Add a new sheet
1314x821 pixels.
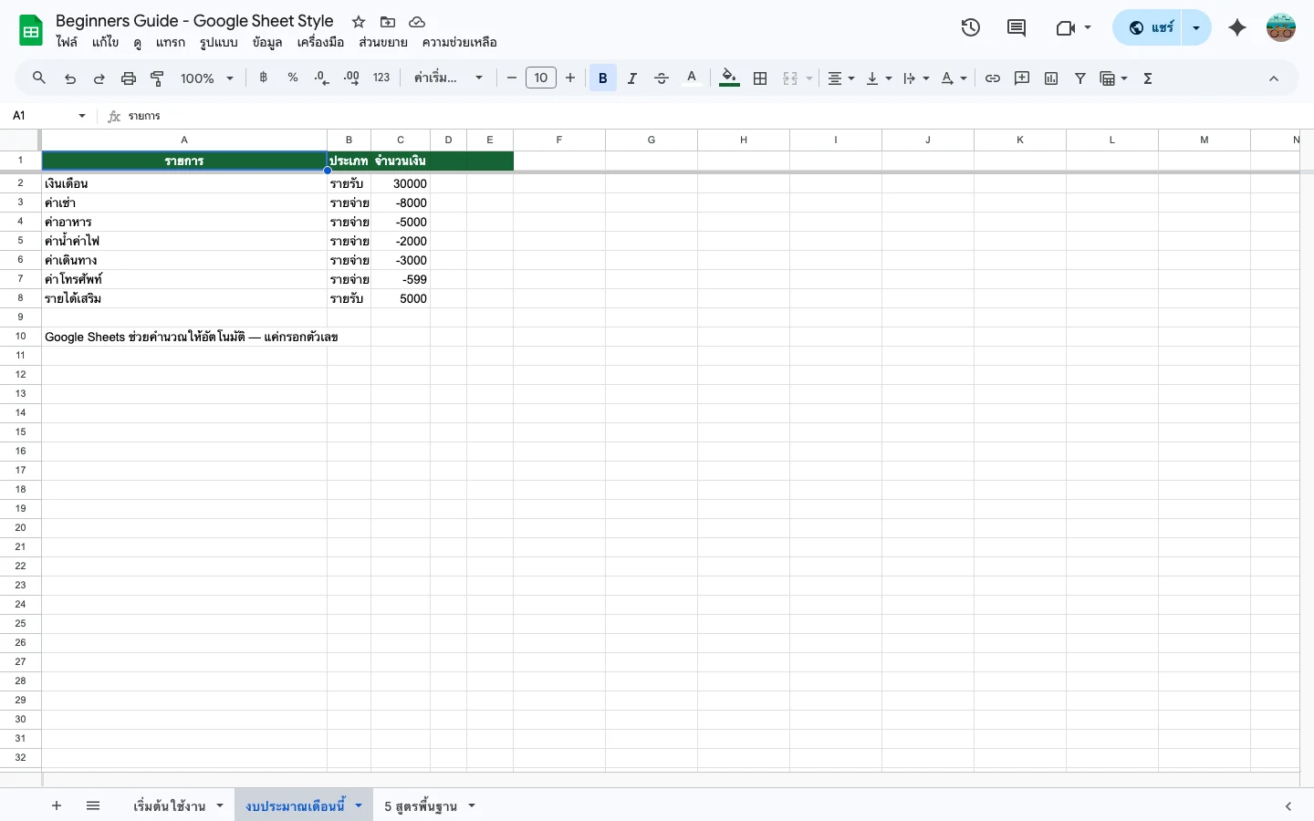[x=57, y=805]
